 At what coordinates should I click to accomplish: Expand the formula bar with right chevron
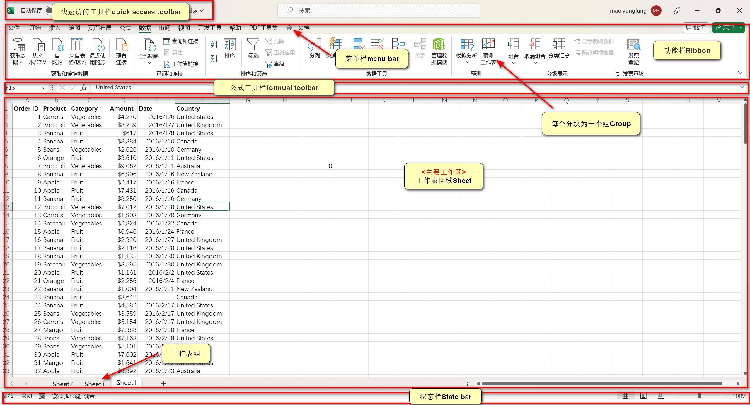click(742, 87)
